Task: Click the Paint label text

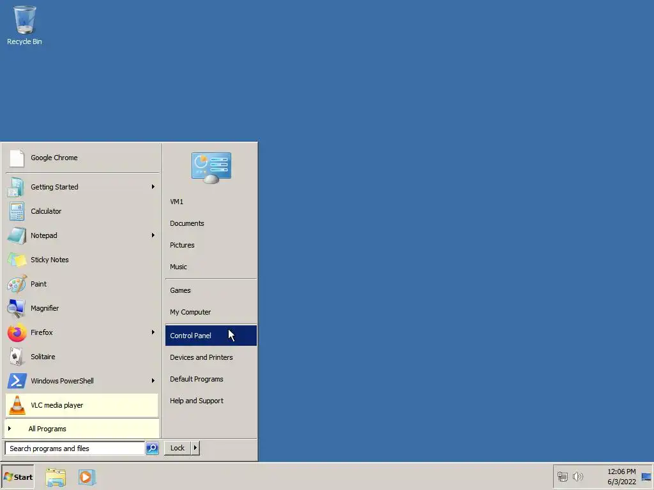Action: (x=38, y=284)
